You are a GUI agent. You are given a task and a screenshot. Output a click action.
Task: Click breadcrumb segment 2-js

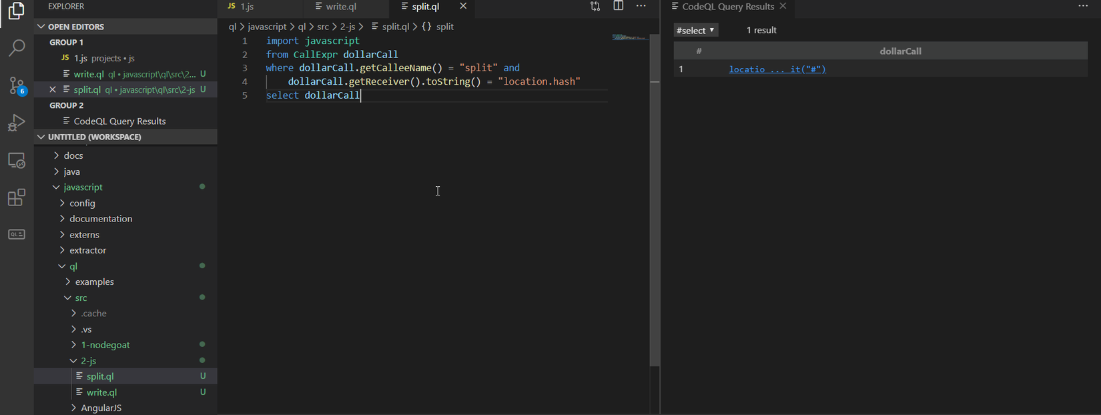(x=348, y=27)
